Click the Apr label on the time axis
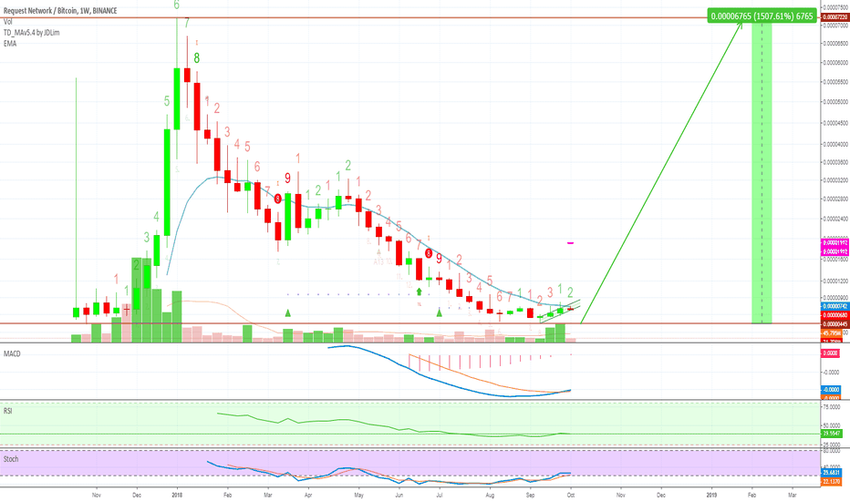Viewport: 850px width, 501px height. [x=308, y=495]
